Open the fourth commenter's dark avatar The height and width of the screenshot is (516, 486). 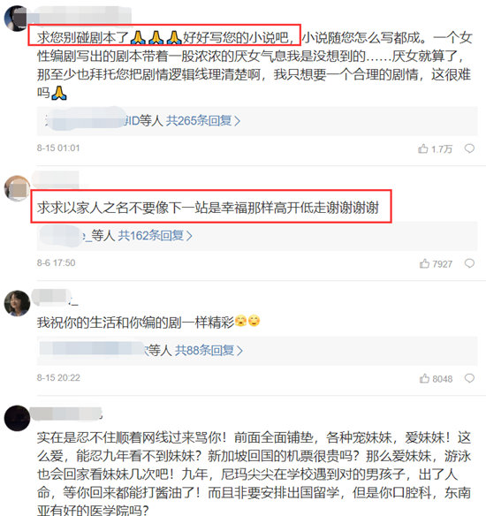point(17,418)
